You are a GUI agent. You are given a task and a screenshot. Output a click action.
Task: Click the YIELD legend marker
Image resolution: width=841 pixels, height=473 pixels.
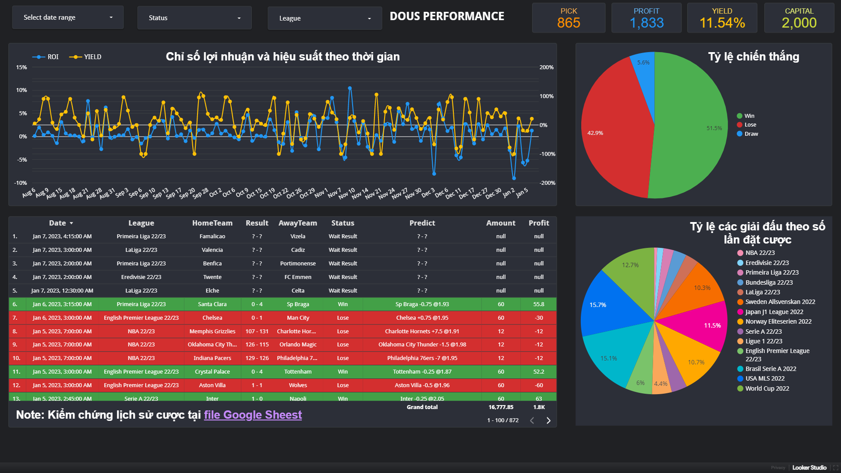coord(75,57)
